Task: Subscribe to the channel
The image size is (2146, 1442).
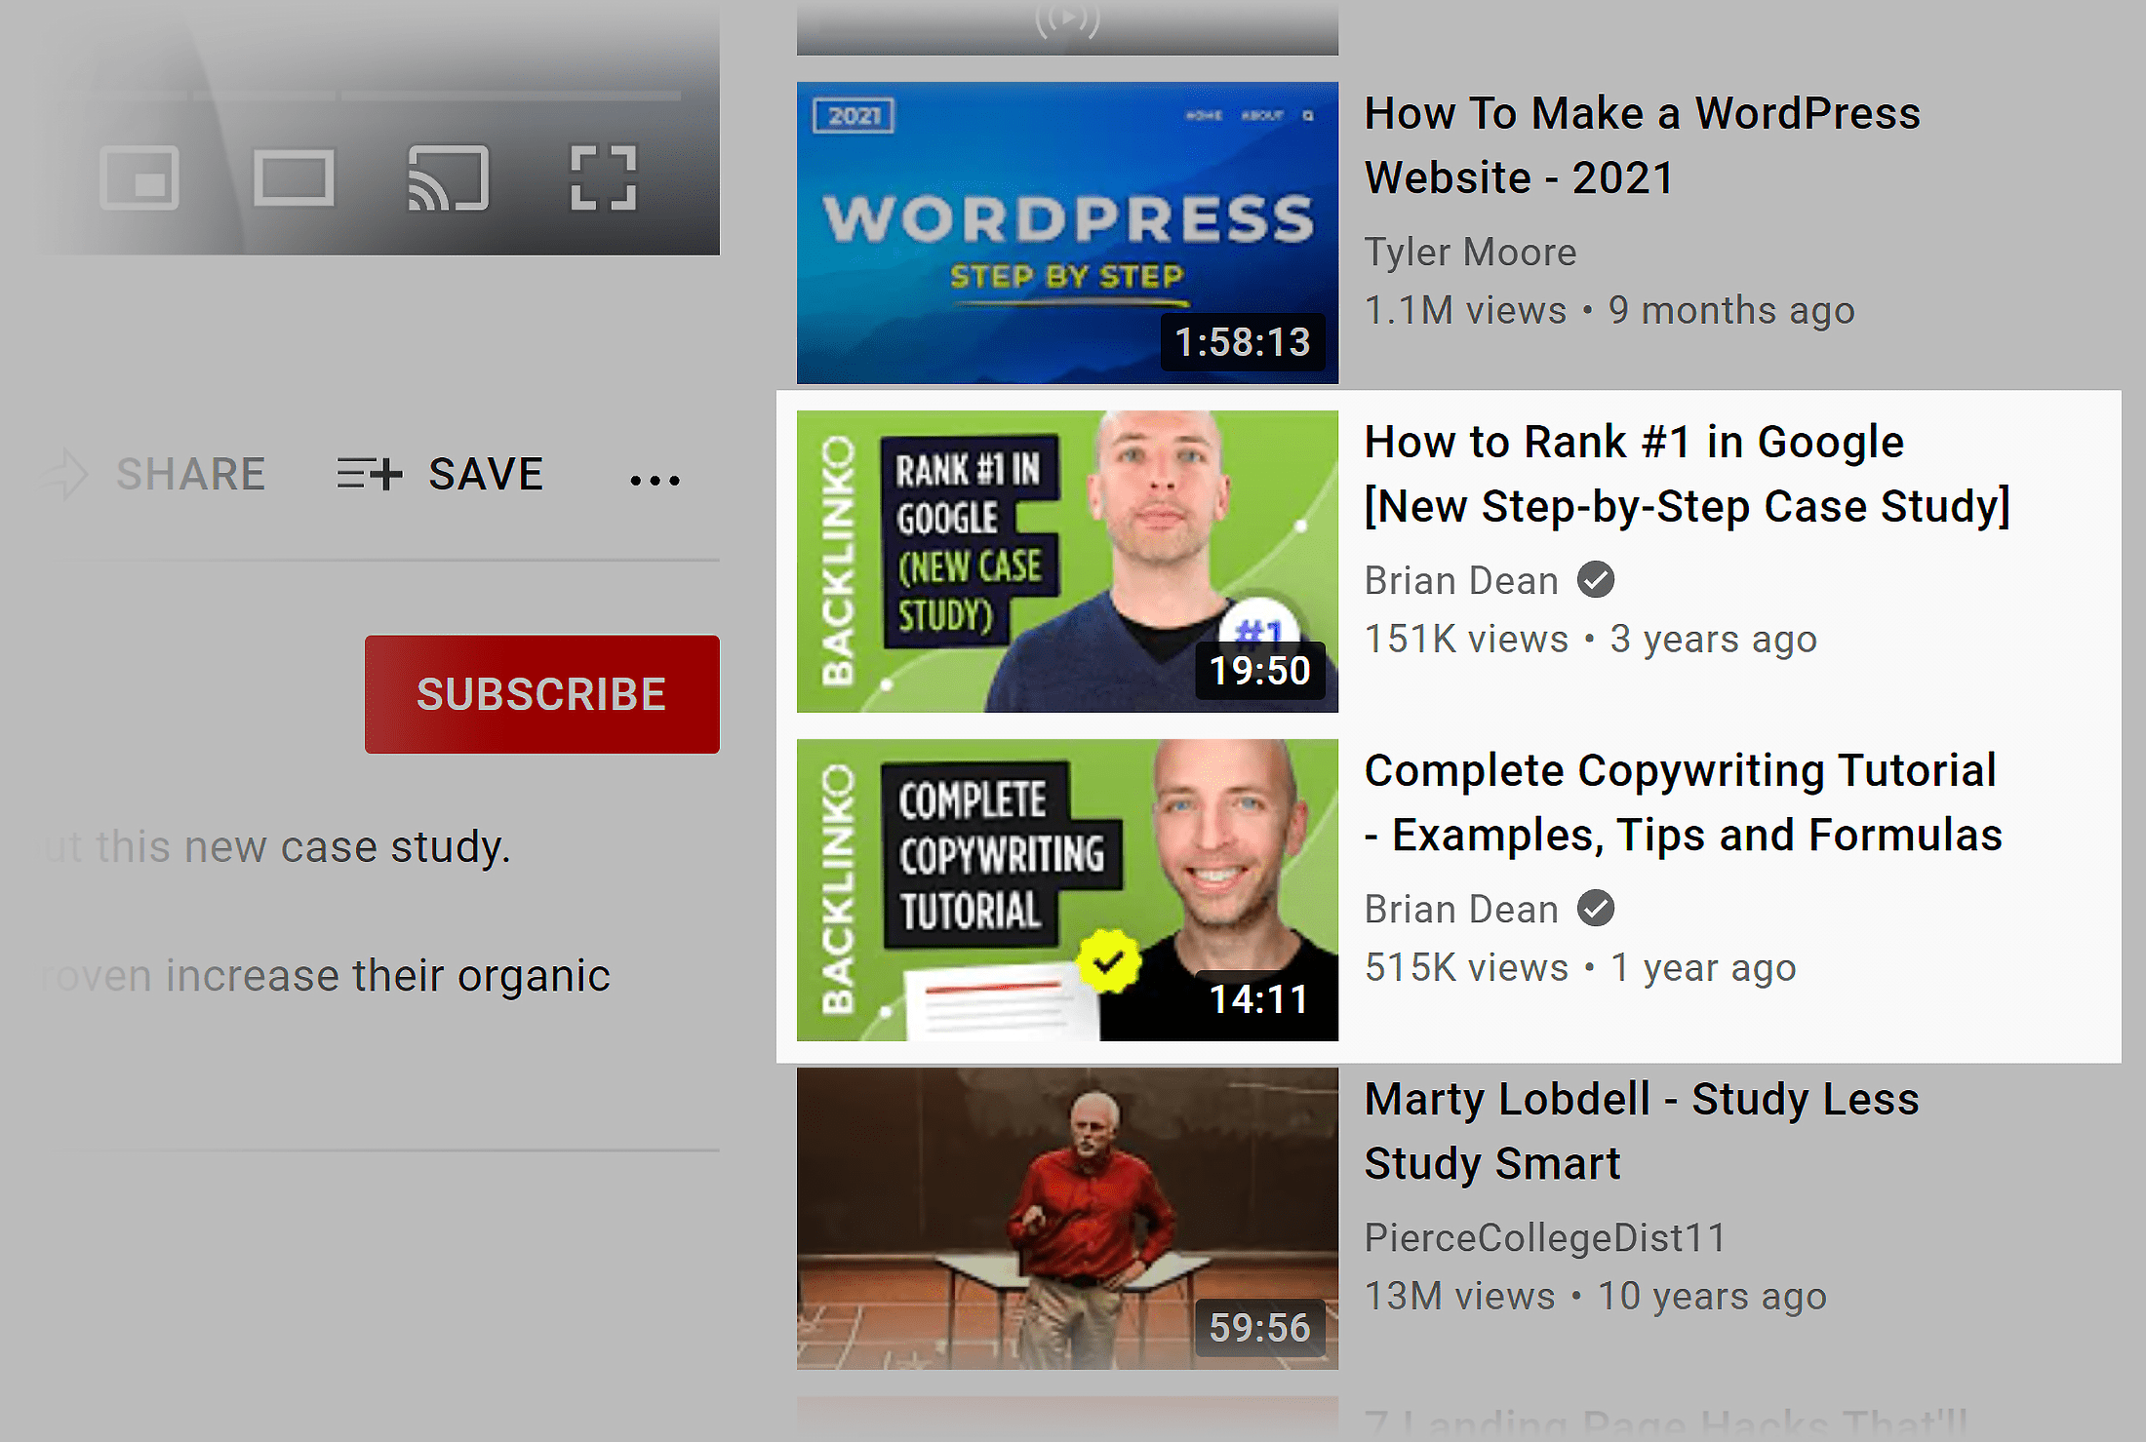Action: 542,694
